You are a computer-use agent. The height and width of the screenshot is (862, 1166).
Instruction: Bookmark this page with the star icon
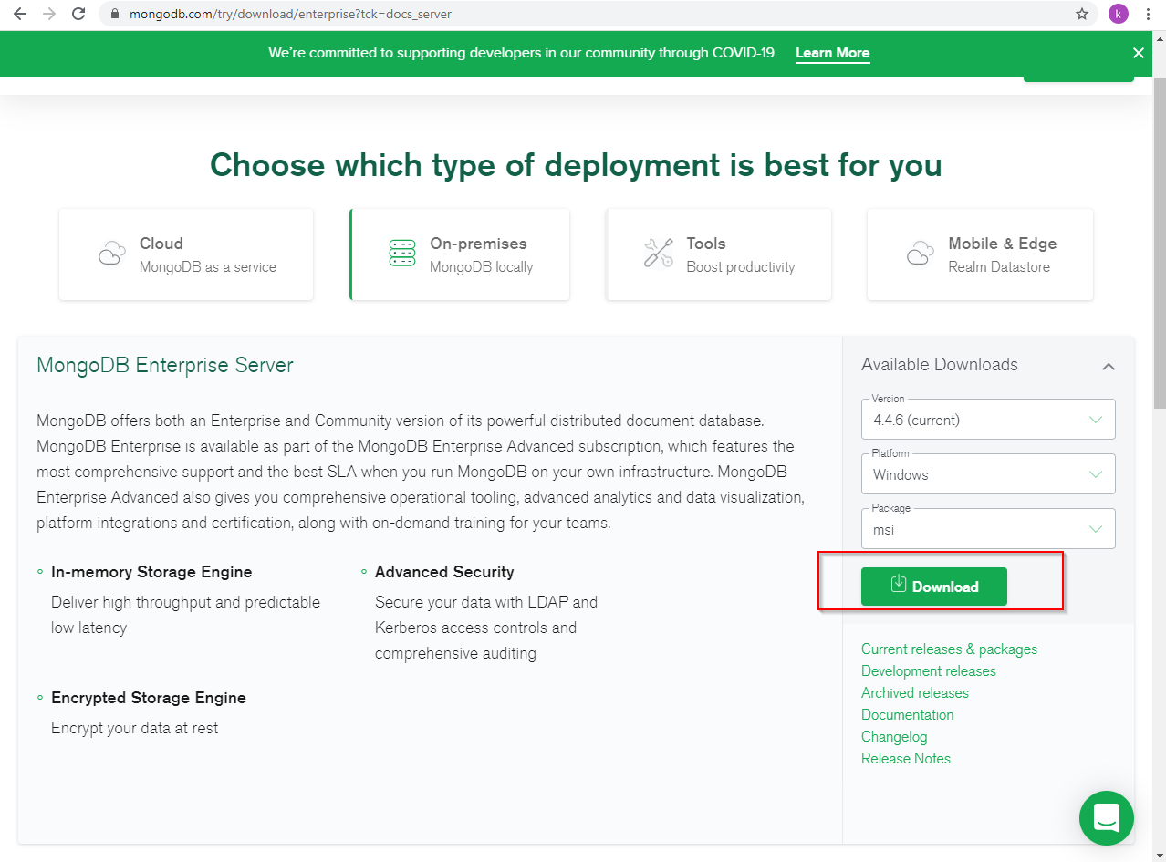1082,14
